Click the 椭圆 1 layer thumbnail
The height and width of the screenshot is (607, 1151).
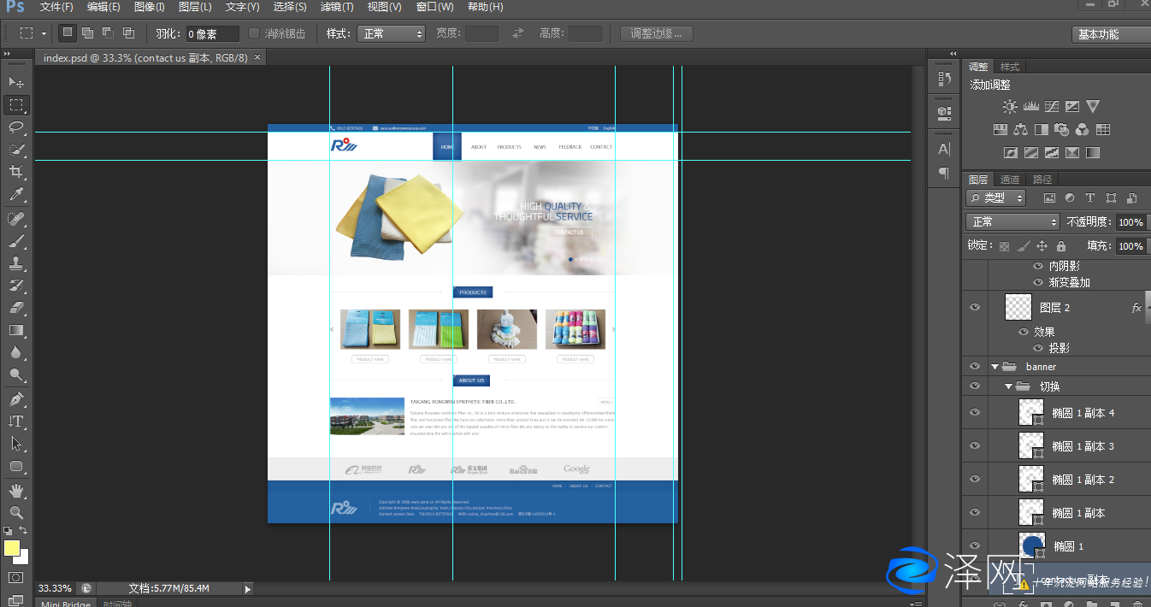1032,545
